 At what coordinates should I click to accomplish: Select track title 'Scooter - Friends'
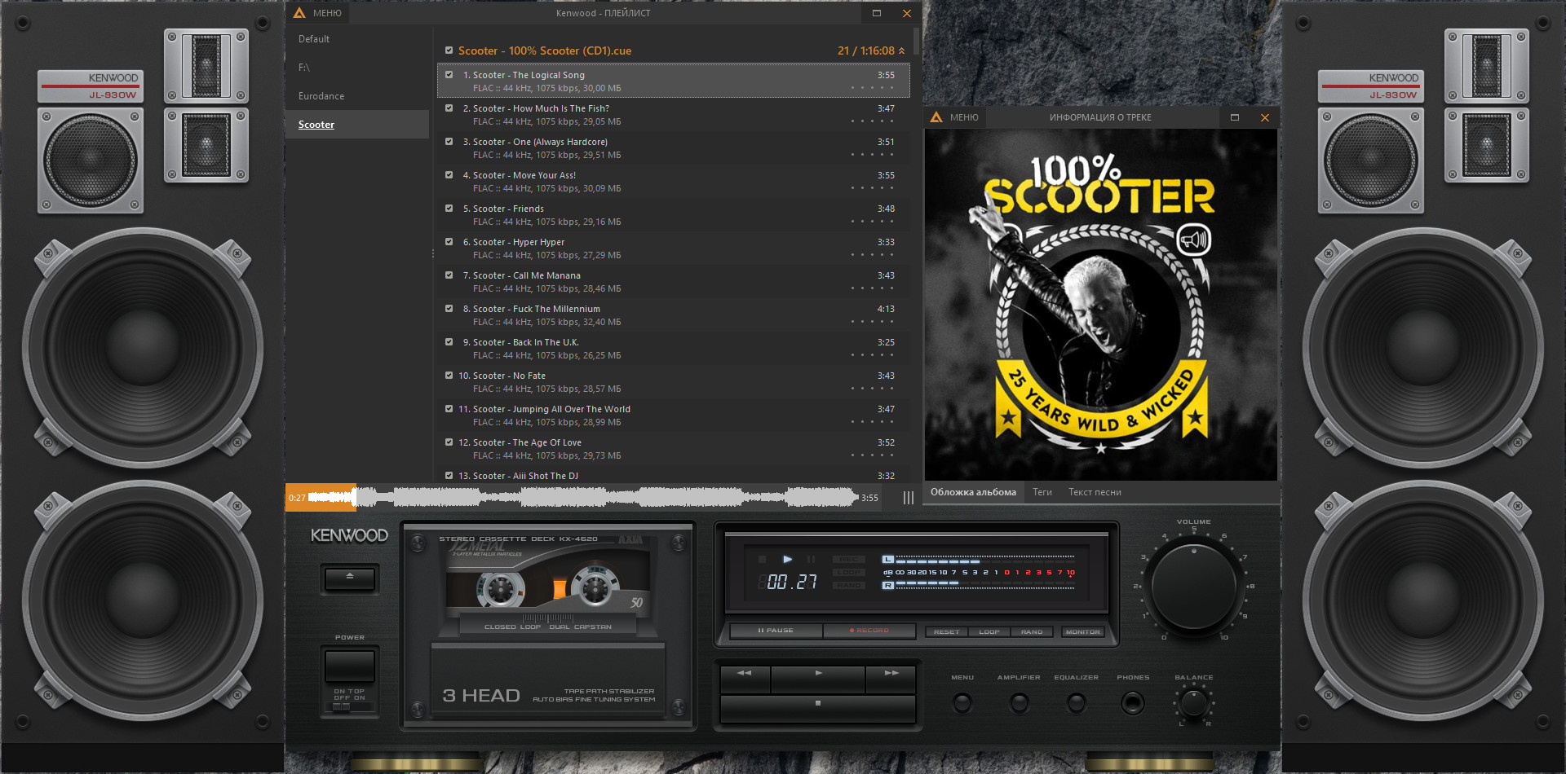[508, 209]
